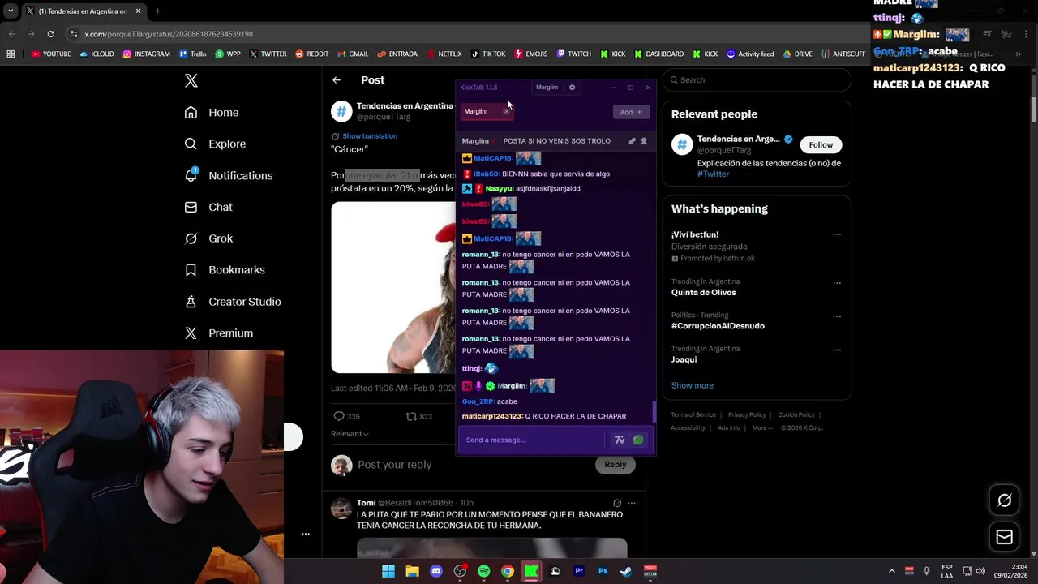Open Grok in X sidebar
The image size is (1038, 584).
tap(208, 238)
